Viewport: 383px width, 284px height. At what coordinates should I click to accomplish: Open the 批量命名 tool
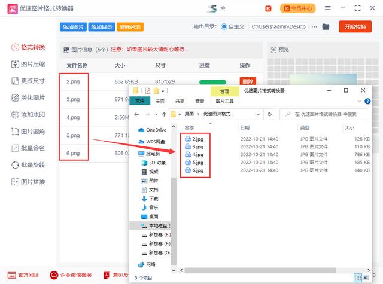(28, 148)
